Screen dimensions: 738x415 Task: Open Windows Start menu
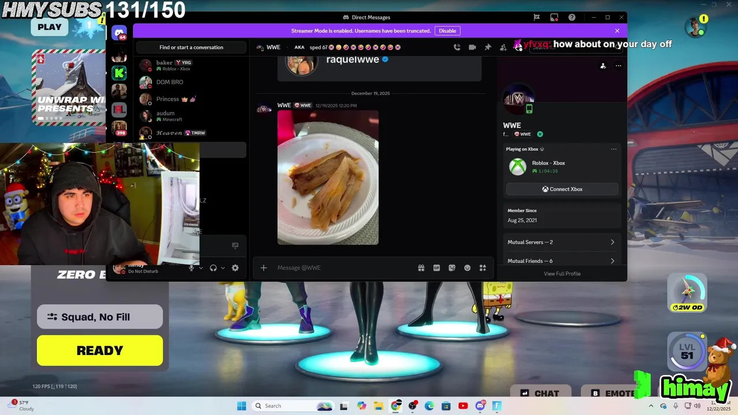click(x=242, y=406)
